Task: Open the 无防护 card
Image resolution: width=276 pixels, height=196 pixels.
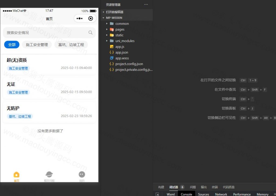Action: tap(49, 112)
